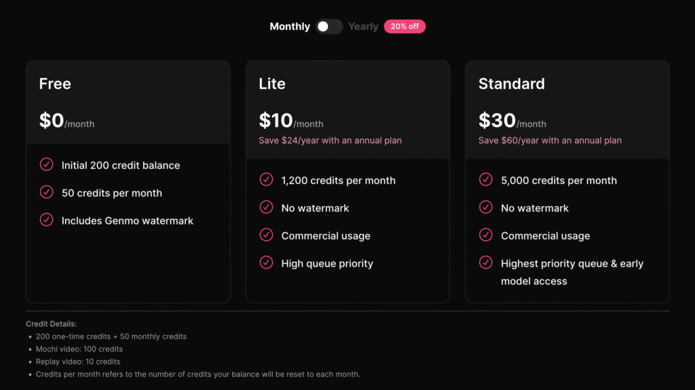Select the Monthly billing label
This screenshot has width=695, height=390.
(x=290, y=26)
